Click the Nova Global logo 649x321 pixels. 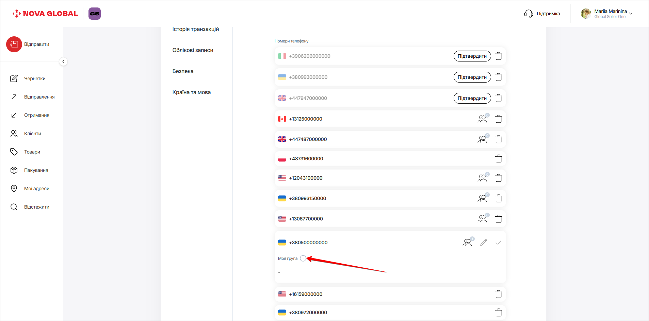45,14
